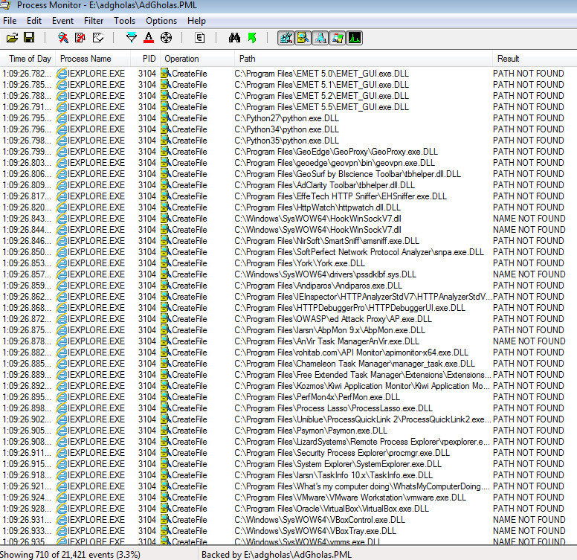Click the Highlight toolbar icon
The height and width of the screenshot is (560, 577).
coord(149,37)
